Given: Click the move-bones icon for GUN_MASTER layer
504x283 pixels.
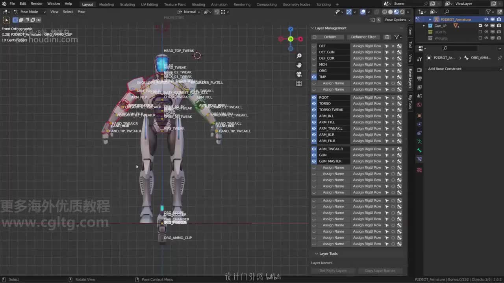Looking at the screenshot, I should click(399, 161).
